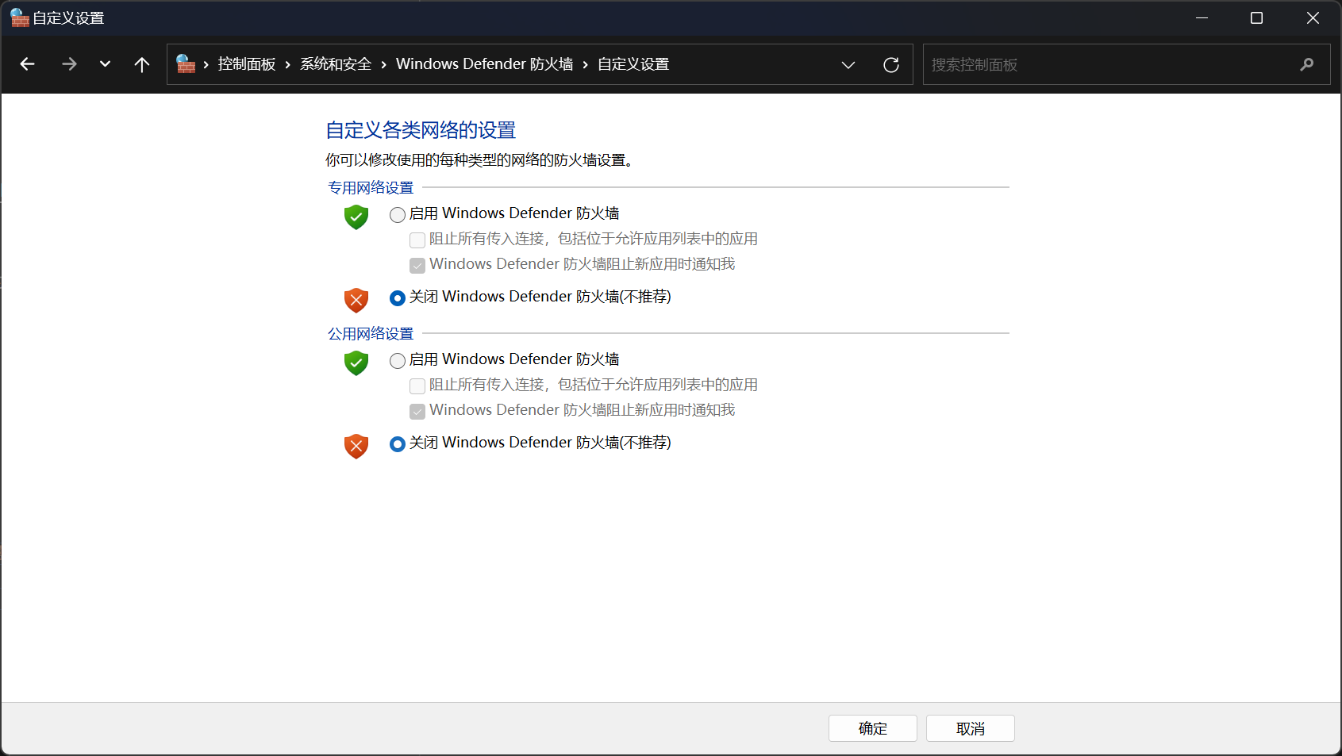Viewport: 1342px width, 756px height.
Task: Click the 自定义各类网络的设置 heading
Action: (421, 130)
